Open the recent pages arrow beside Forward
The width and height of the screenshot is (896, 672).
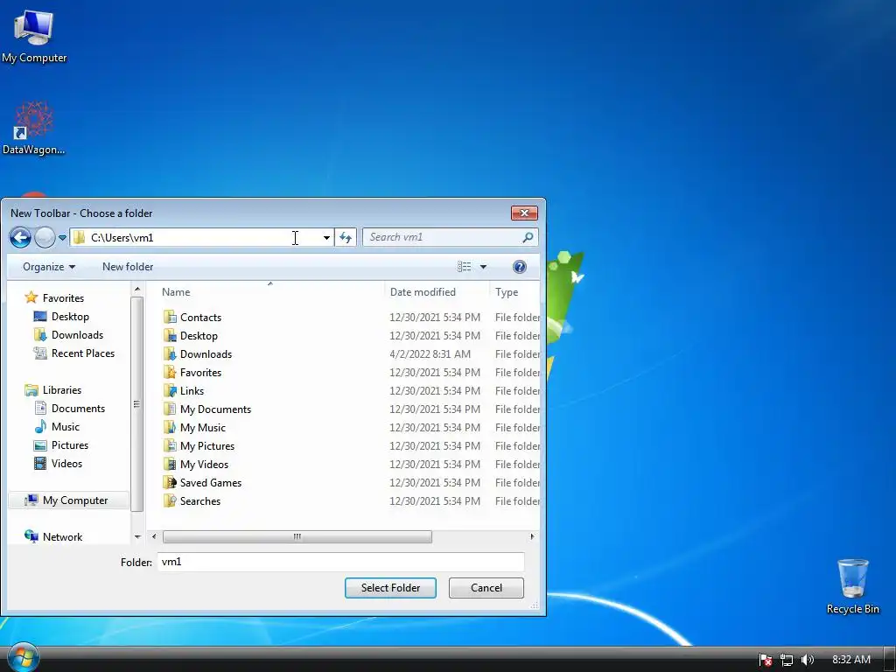click(62, 238)
